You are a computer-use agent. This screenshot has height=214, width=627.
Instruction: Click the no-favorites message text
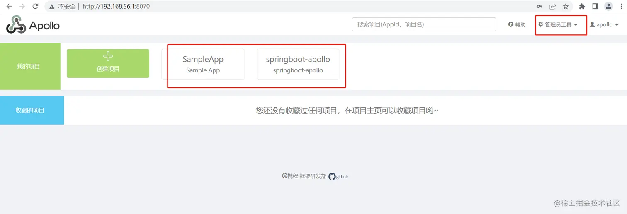[347, 111]
